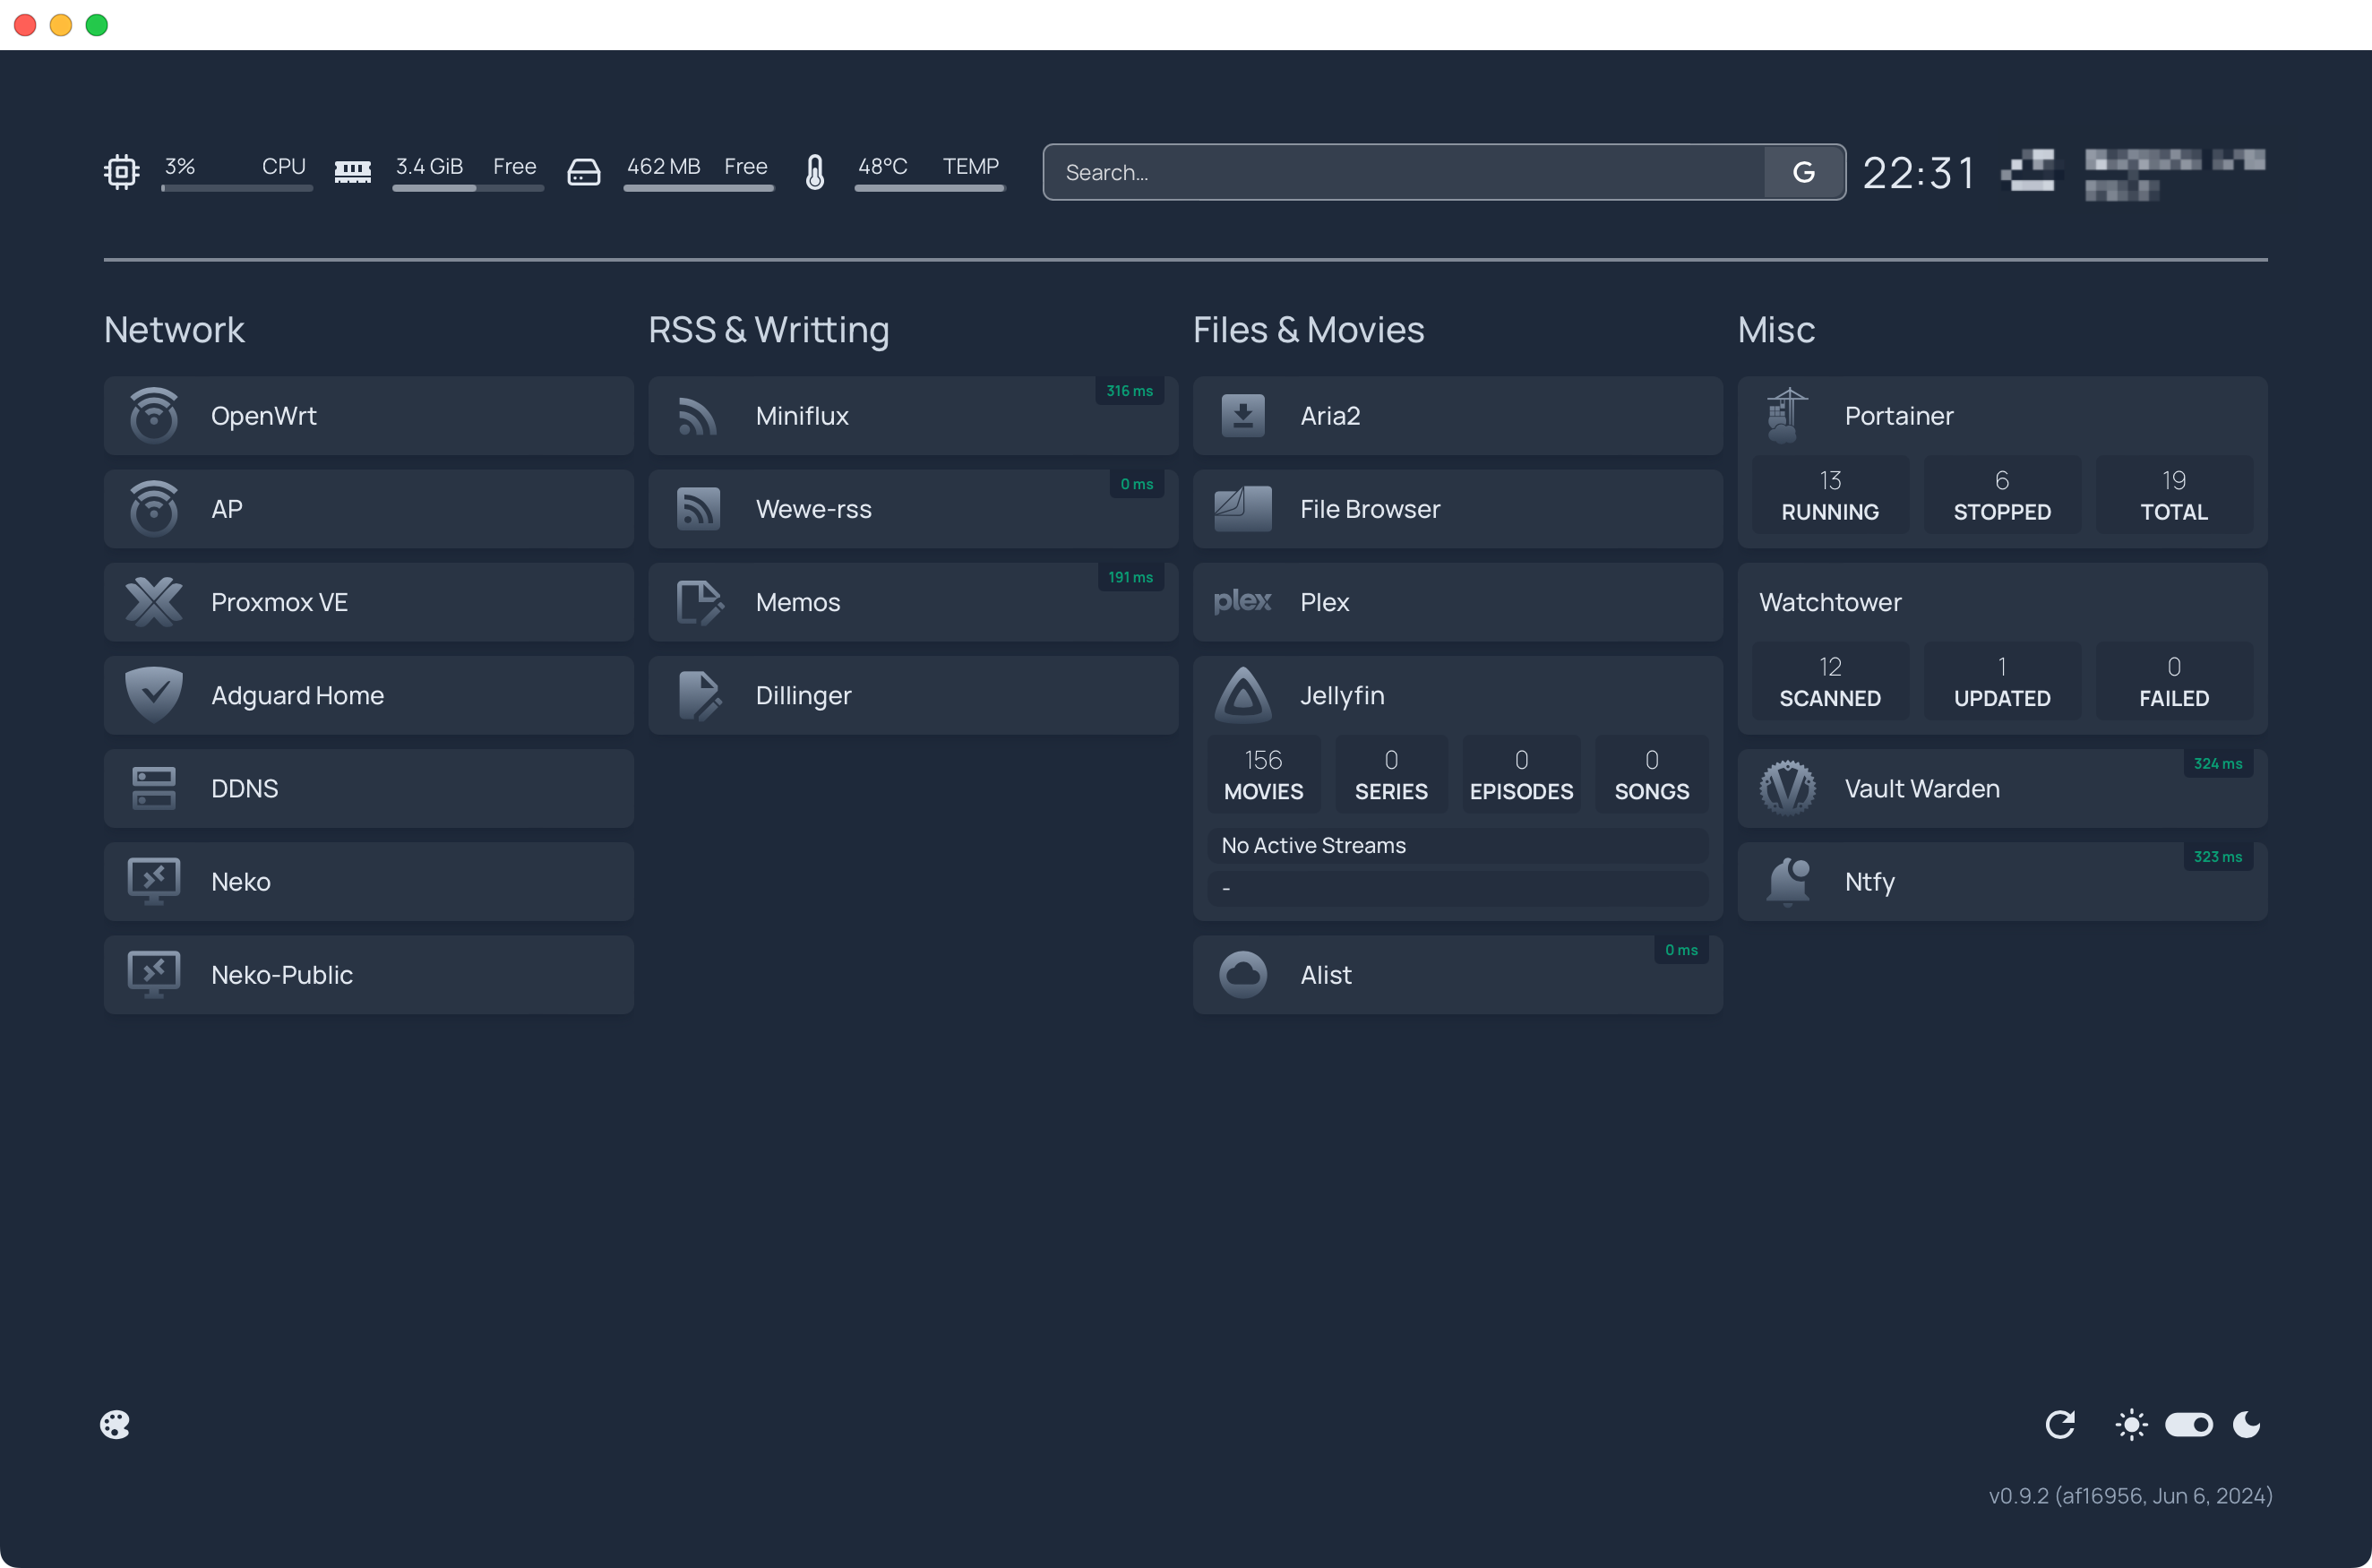This screenshot has height=1568, width=2372.
Task: Select the RSS & Writing section tab
Action: (769, 329)
